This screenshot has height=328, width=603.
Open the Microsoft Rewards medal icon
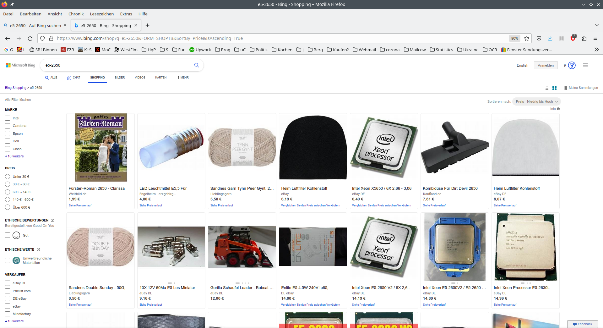pos(572,65)
